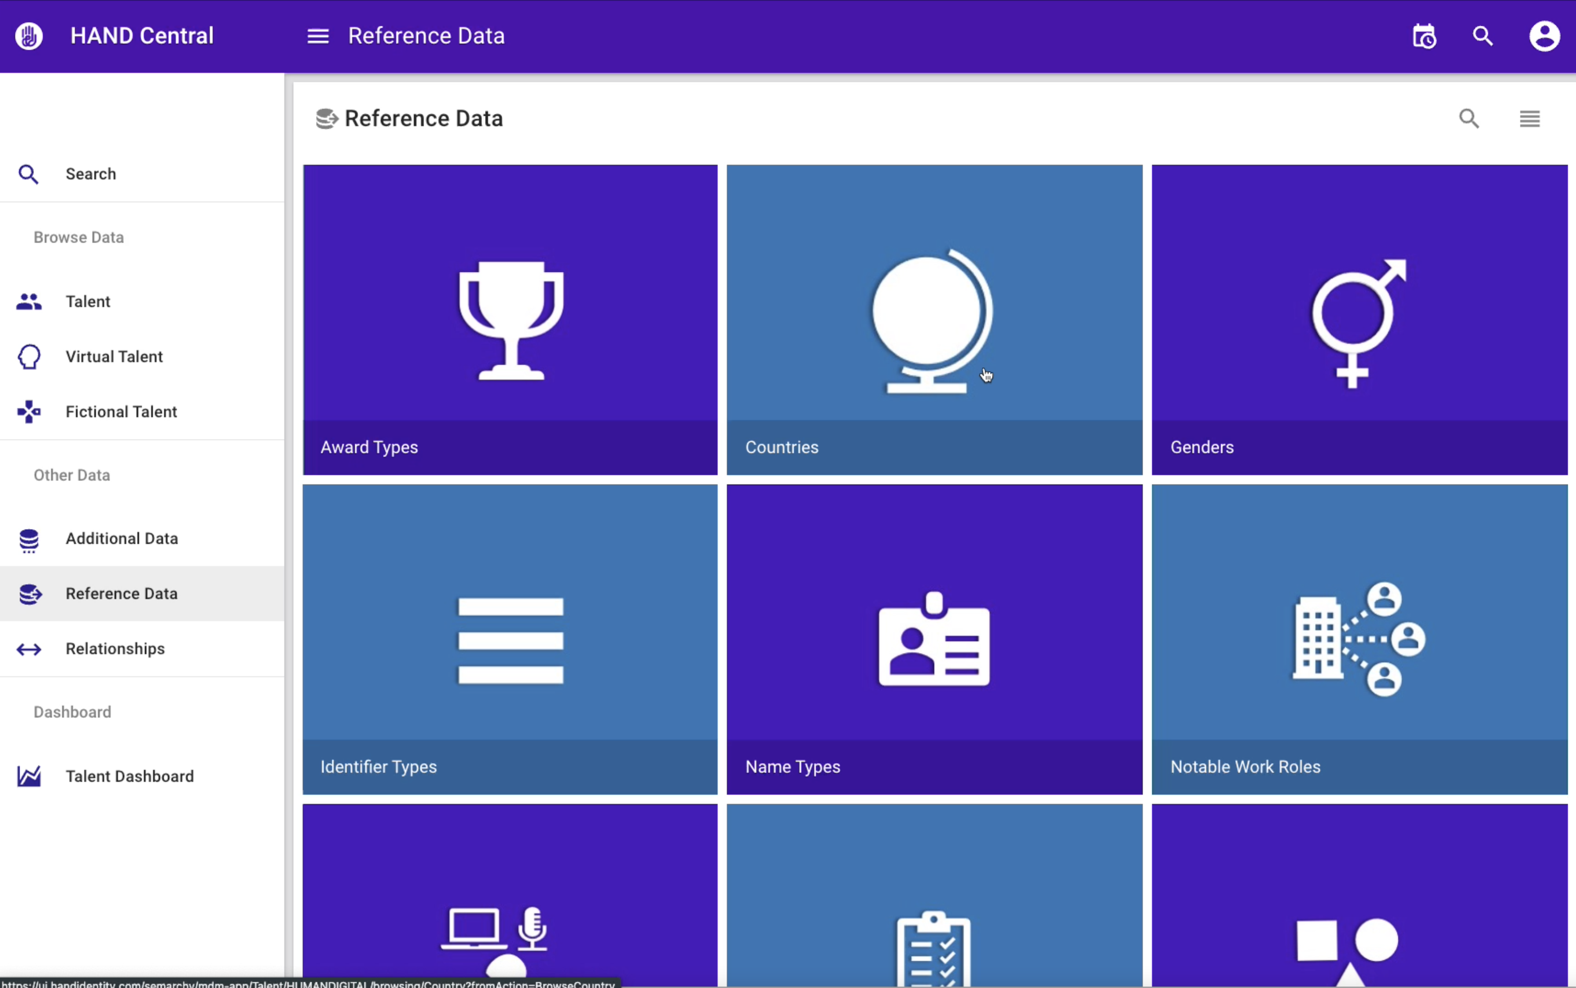The height and width of the screenshot is (988, 1576).
Task: Click the top bar search magnifier
Action: (1483, 36)
